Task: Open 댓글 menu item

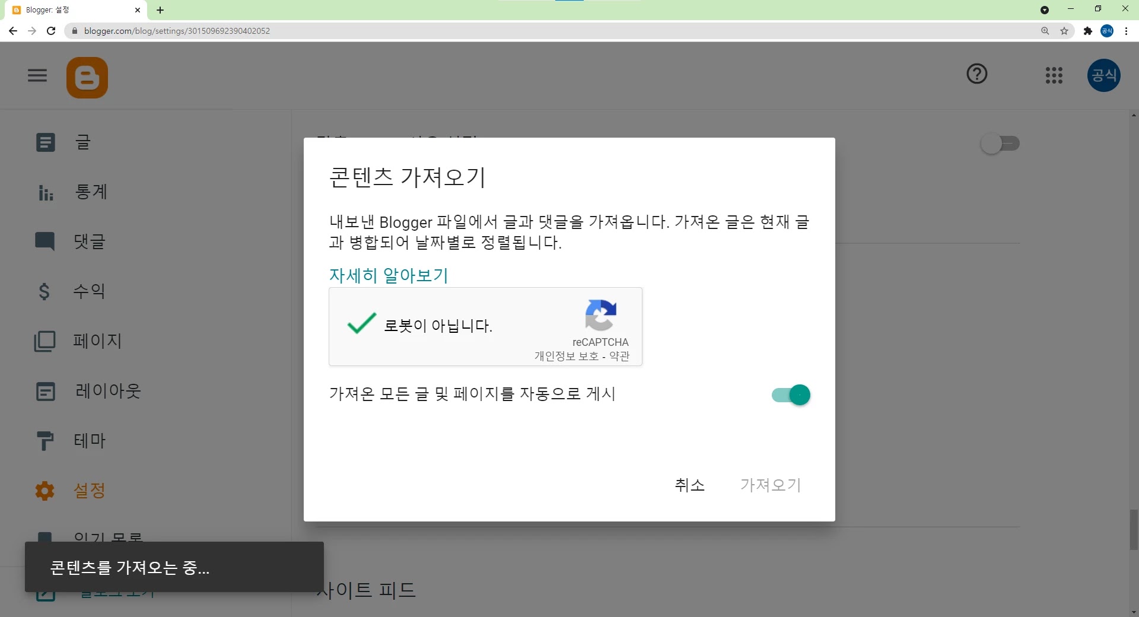Action: coord(90,241)
